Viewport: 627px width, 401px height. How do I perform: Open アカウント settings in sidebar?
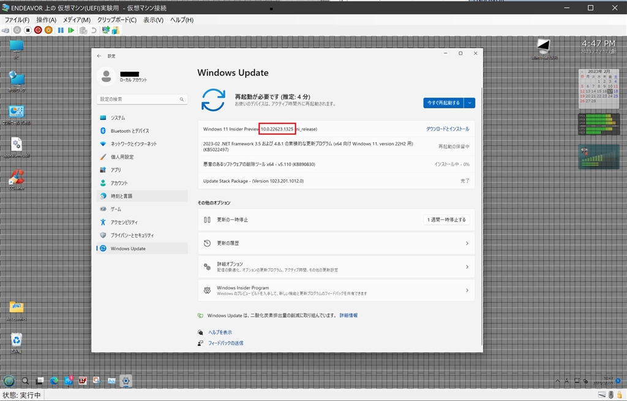click(x=142, y=183)
